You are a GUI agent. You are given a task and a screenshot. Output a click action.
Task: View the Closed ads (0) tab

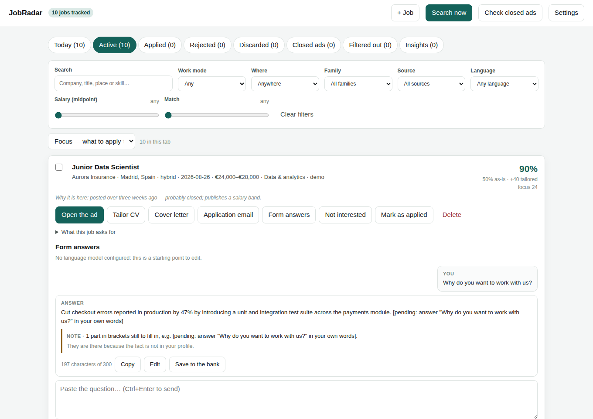coord(314,45)
